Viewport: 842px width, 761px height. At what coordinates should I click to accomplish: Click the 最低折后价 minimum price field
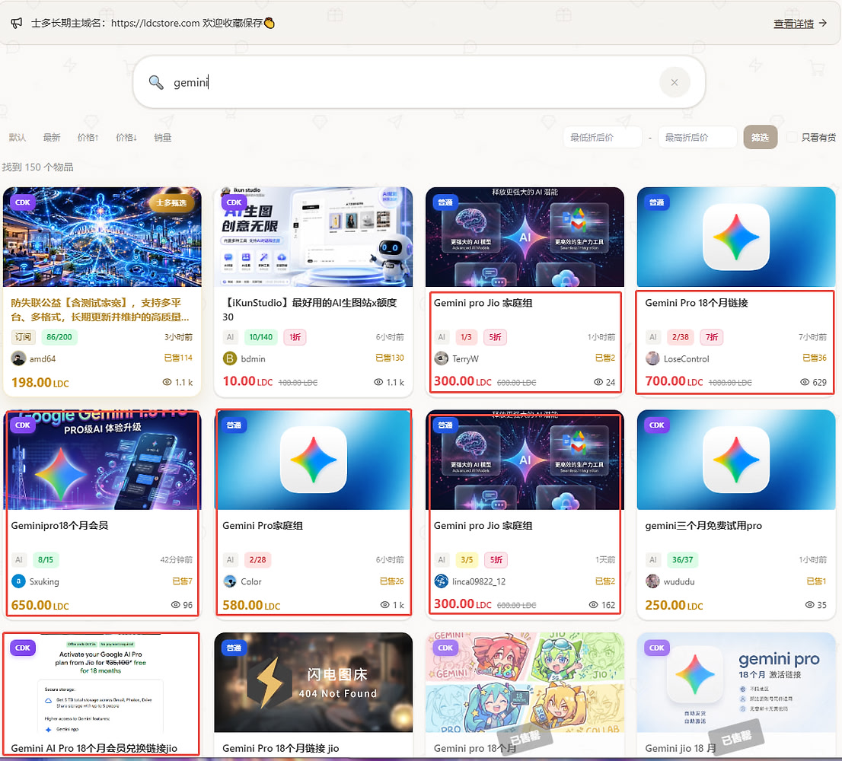click(602, 138)
